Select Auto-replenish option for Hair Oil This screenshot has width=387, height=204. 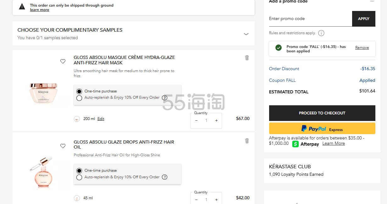(x=79, y=177)
